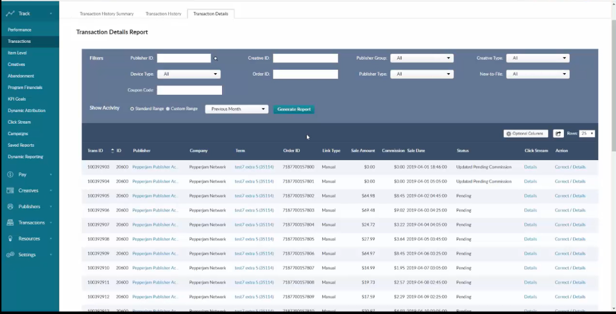This screenshot has height=314, width=616.
Task: Click Correct / Details for transaction 100392912
Action: (x=570, y=297)
